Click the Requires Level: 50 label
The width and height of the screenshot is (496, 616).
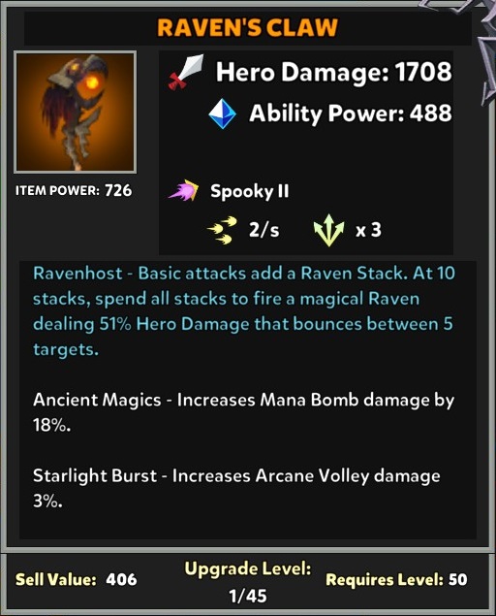[397, 579]
